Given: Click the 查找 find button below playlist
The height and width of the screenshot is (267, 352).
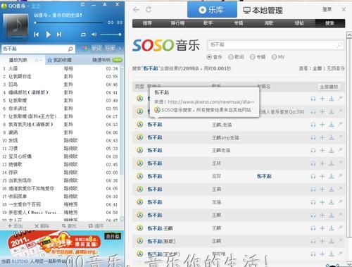Looking at the screenshot, I should pos(70,226).
